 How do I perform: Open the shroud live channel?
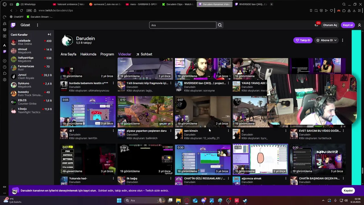pos(31,51)
